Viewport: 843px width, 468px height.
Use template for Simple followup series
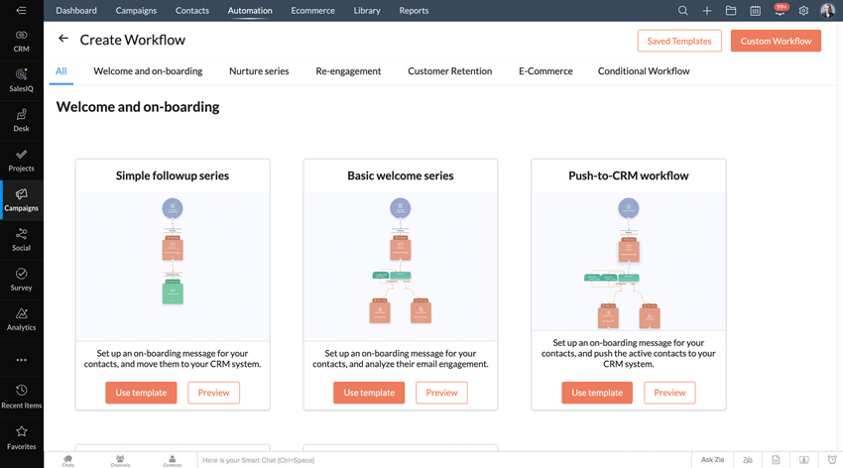pyautogui.click(x=141, y=393)
